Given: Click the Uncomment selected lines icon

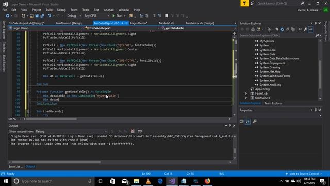Looking at the screenshot, I should point(159,16).
